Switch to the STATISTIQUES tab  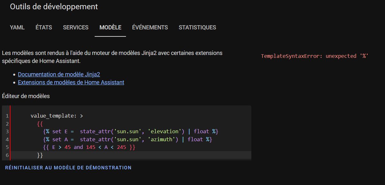click(197, 27)
